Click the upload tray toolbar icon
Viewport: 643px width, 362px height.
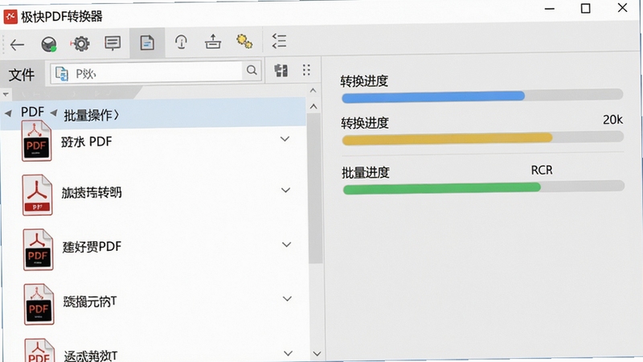click(213, 42)
